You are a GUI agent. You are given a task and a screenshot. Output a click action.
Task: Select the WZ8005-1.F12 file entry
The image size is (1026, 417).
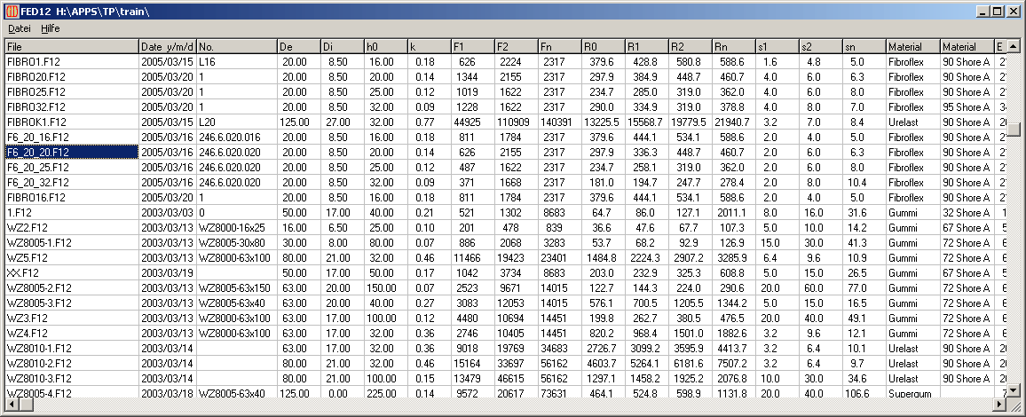coord(71,243)
